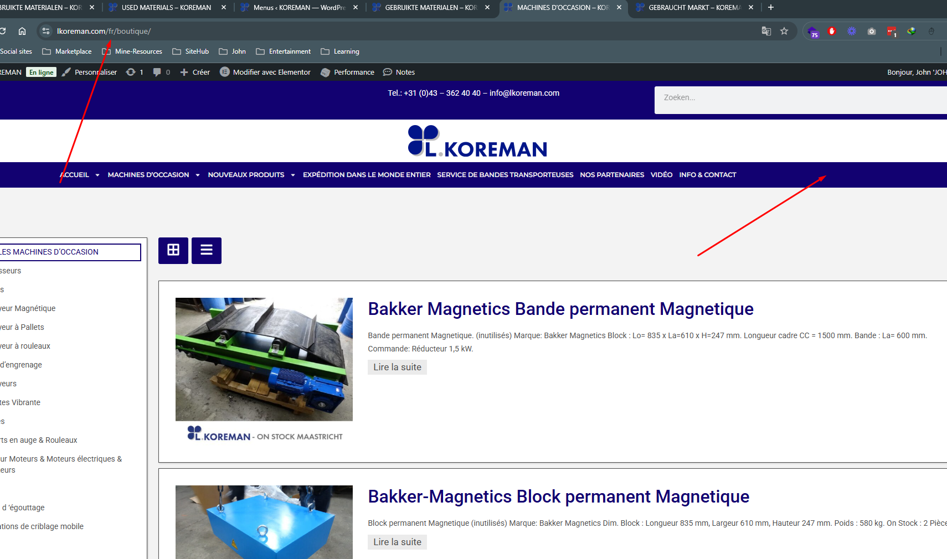Image resolution: width=947 pixels, height=559 pixels.
Task: Select Vibrante category in sidebar
Action: (x=20, y=402)
